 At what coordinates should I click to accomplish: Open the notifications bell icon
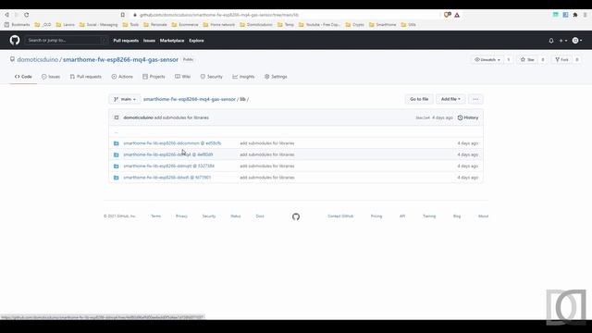(551, 41)
